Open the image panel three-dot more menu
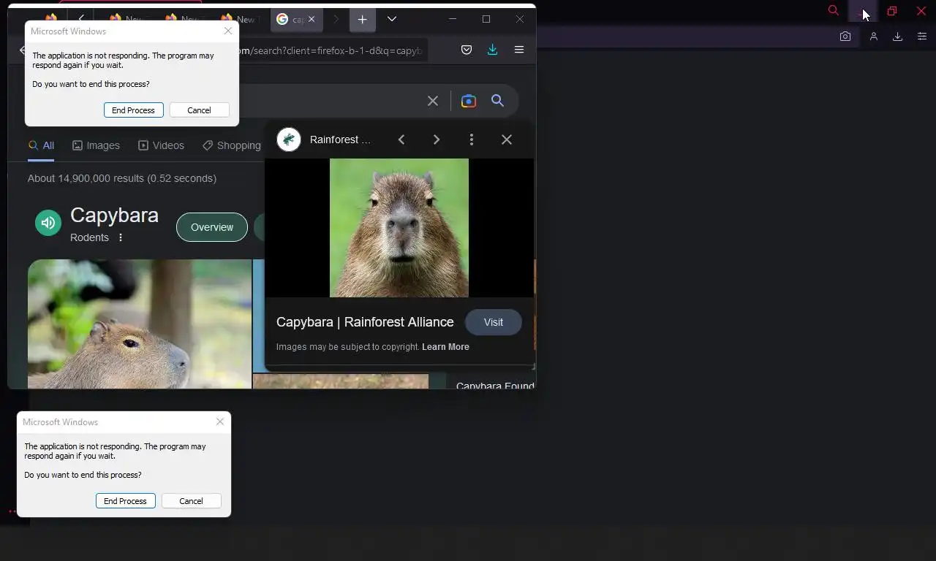The width and height of the screenshot is (936, 561). click(x=472, y=140)
